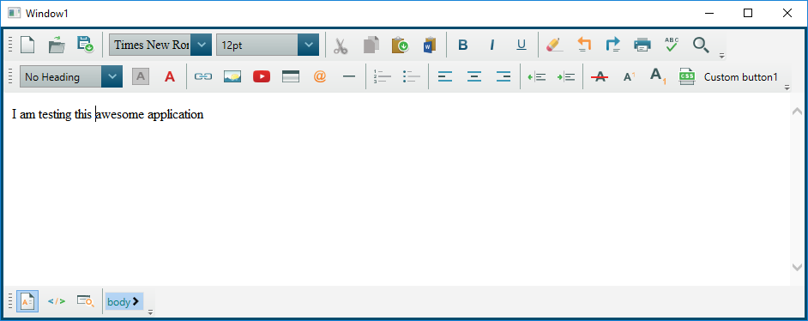This screenshot has width=808, height=321.
Task: Decrease indent with the outdent icon
Action: point(537,76)
